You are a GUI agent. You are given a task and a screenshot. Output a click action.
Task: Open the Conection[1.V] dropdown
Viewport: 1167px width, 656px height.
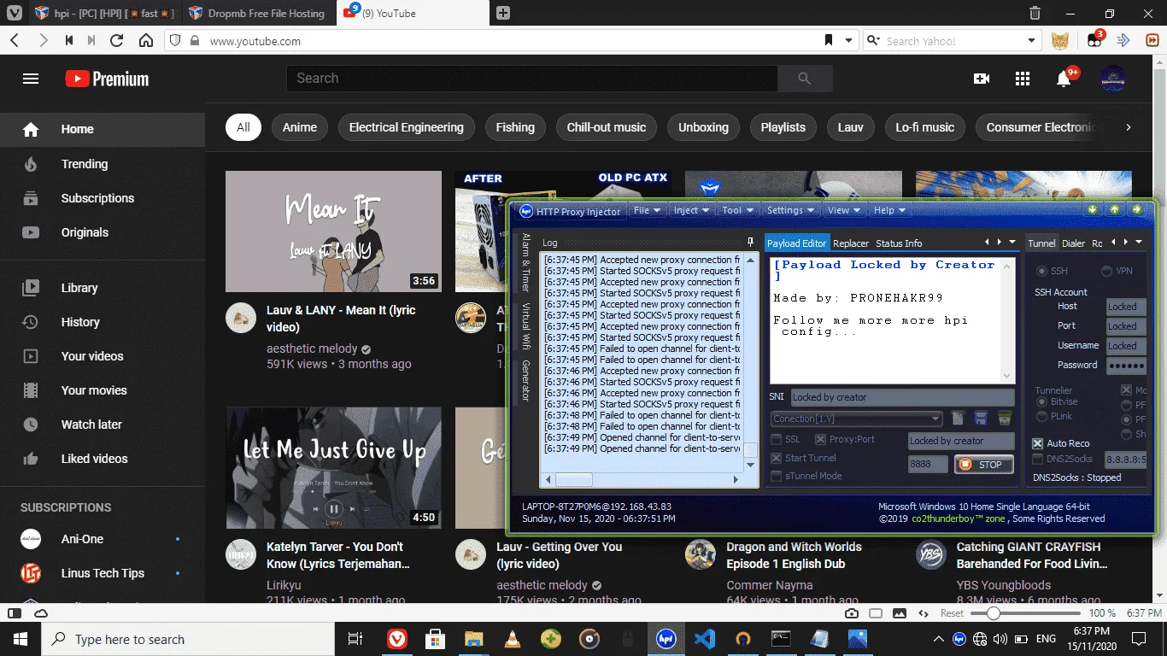(x=857, y=419)
